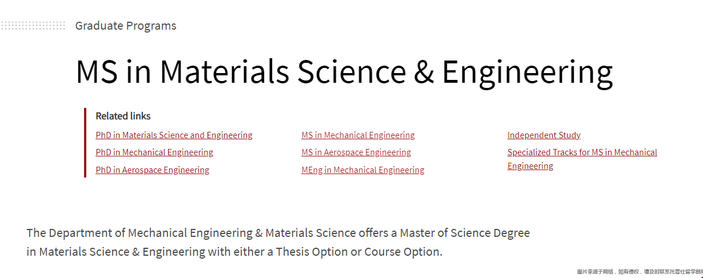Click the MS in Materials Science & Engineering heading
The width and height of the screenshot is (703, 278).
click(344, 72)
